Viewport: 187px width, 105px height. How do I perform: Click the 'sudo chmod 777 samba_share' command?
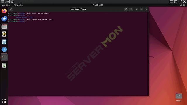[40, 19]
